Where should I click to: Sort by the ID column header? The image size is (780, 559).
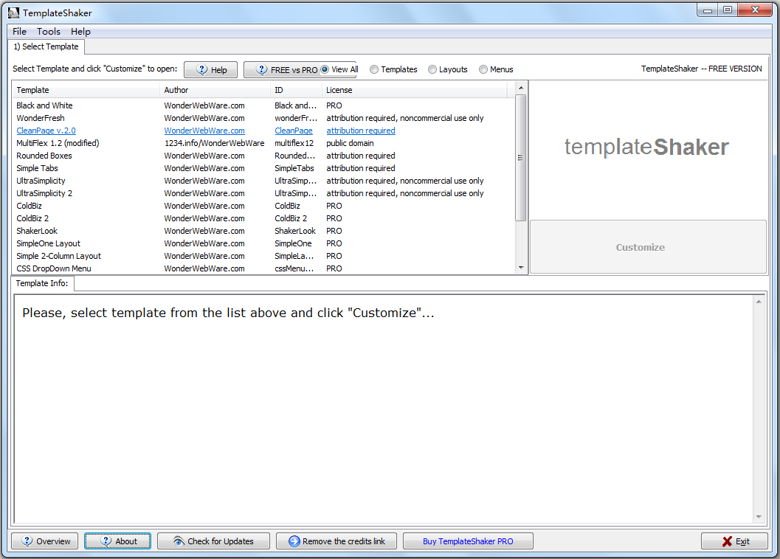click(x=296, y=90)
